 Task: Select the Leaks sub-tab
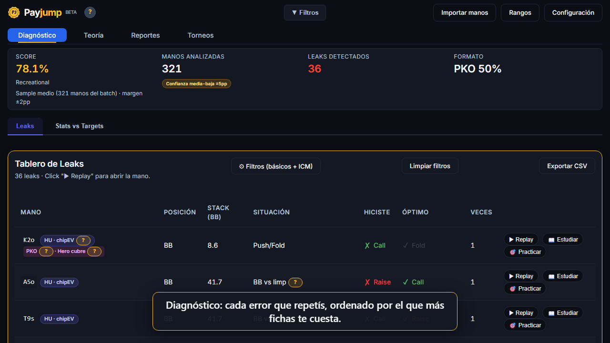tap(25, 126)
